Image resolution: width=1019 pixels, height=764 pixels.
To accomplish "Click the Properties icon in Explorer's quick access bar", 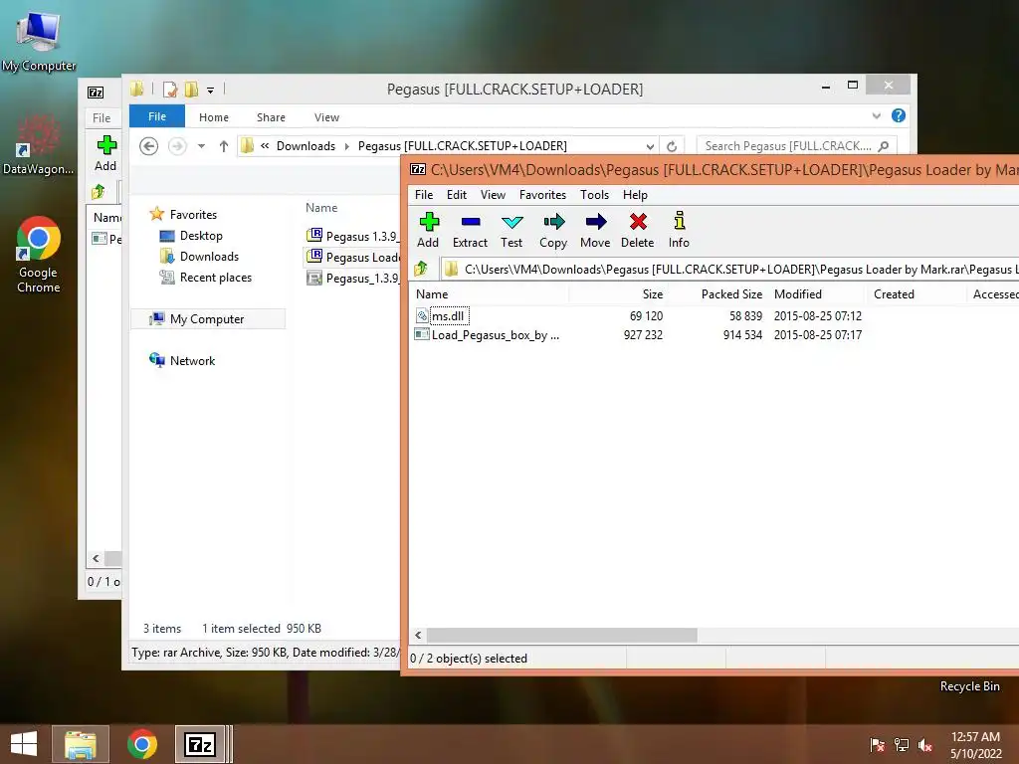I will pos(170,90).
